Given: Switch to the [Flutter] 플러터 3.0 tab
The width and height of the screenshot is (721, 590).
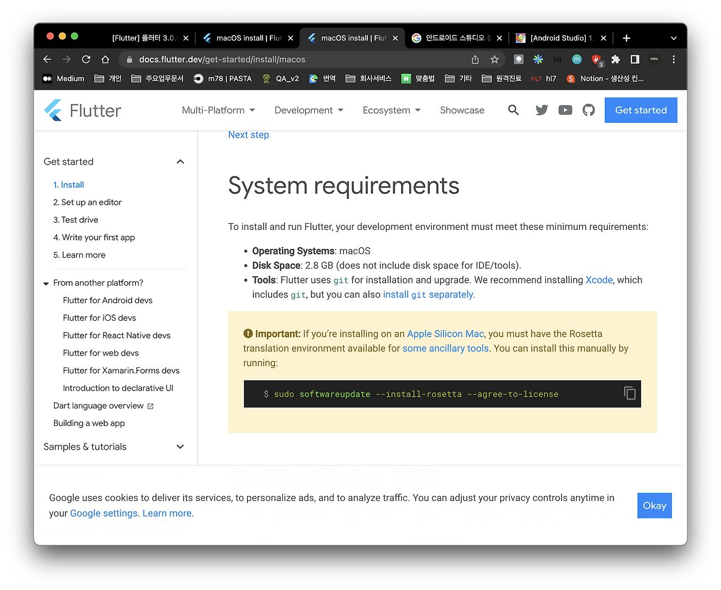Looking at the screenshot, I should click(145, 38).
